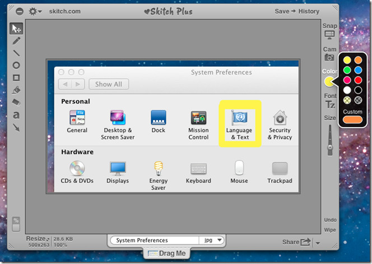This screenshot has height=264, width=372.
Task: Click the Resize control
Action: (38, 239)
